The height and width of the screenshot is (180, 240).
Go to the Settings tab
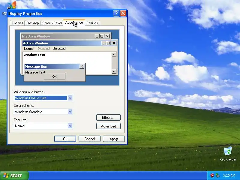coord(92,23)
